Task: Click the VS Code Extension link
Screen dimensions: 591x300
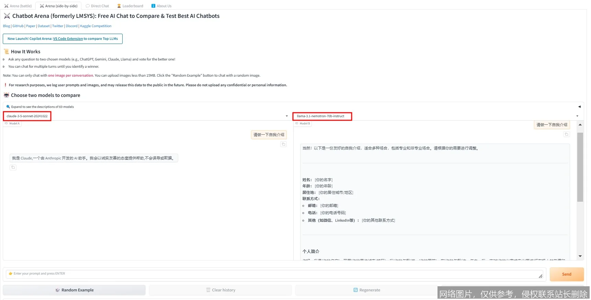Action: pos(68,39)
